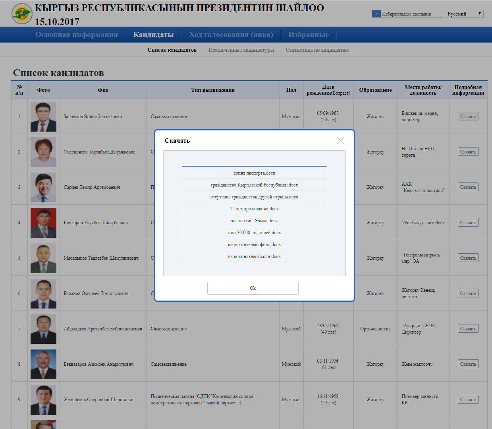The image size is (492, 429).
Task: Open Исключенные кандидатуры sub-tab
Action: pyautogui.click(x=241, y=50)
